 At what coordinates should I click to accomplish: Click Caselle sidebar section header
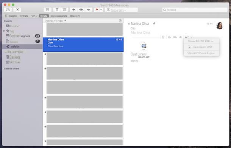(x=8, y=21)
